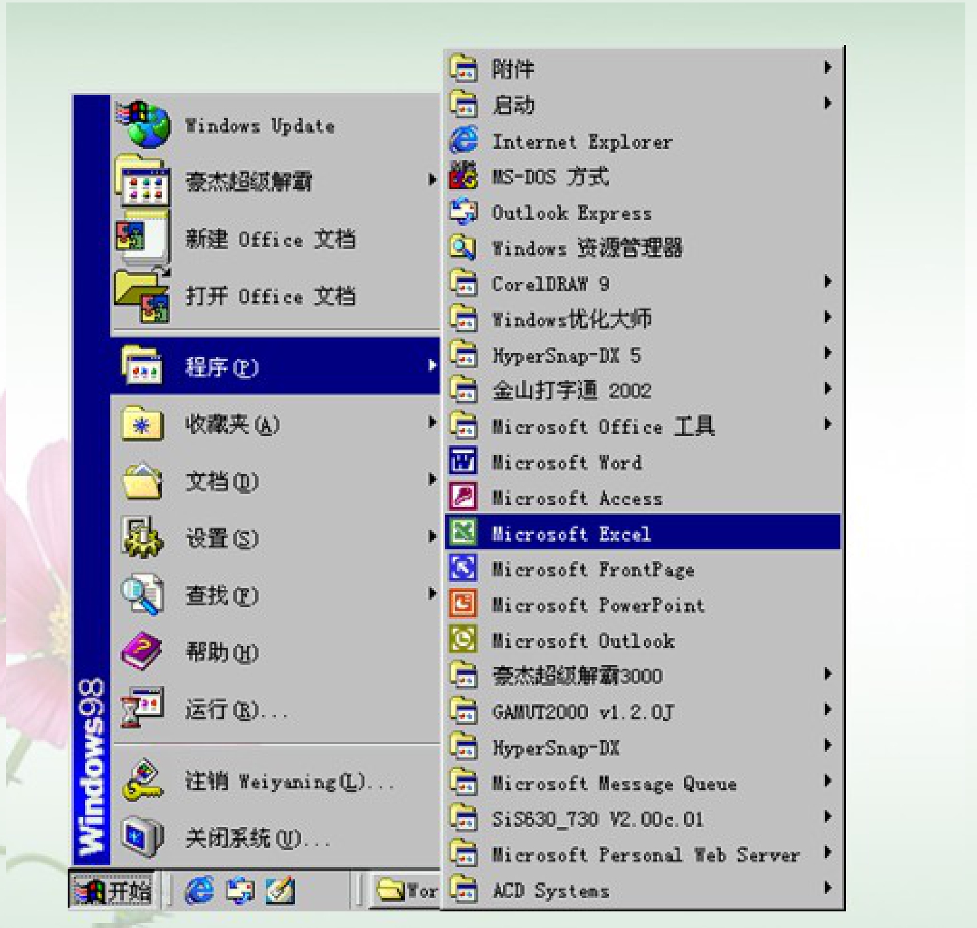The height and width of the screenshot is (928, 977).
Task: Click the Microsoft PowerPoint icon
Action: point(464,604)
